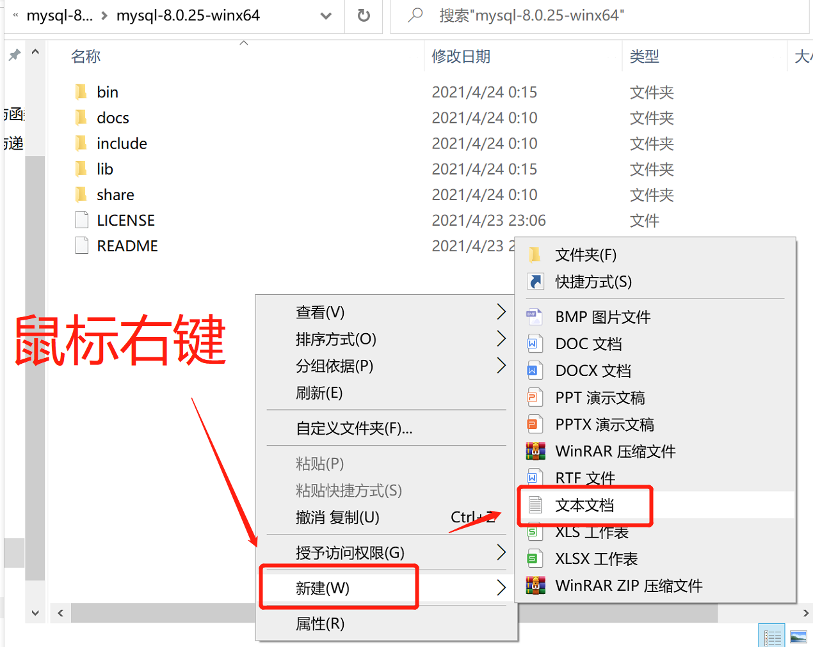Image resolution: width=813 pixels, height=647 pixels.
Task: Click the mysql-8... breadcrumb segment
Action: (60, 15)
